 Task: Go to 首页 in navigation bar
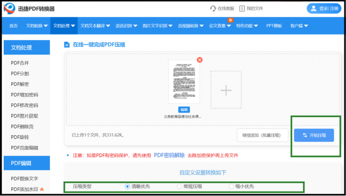pyautogui.click(x=13, y=26)
